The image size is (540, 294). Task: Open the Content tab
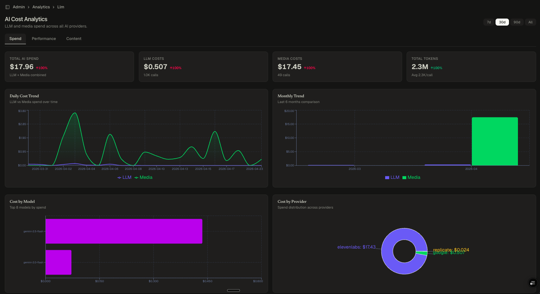click(74, 39)
